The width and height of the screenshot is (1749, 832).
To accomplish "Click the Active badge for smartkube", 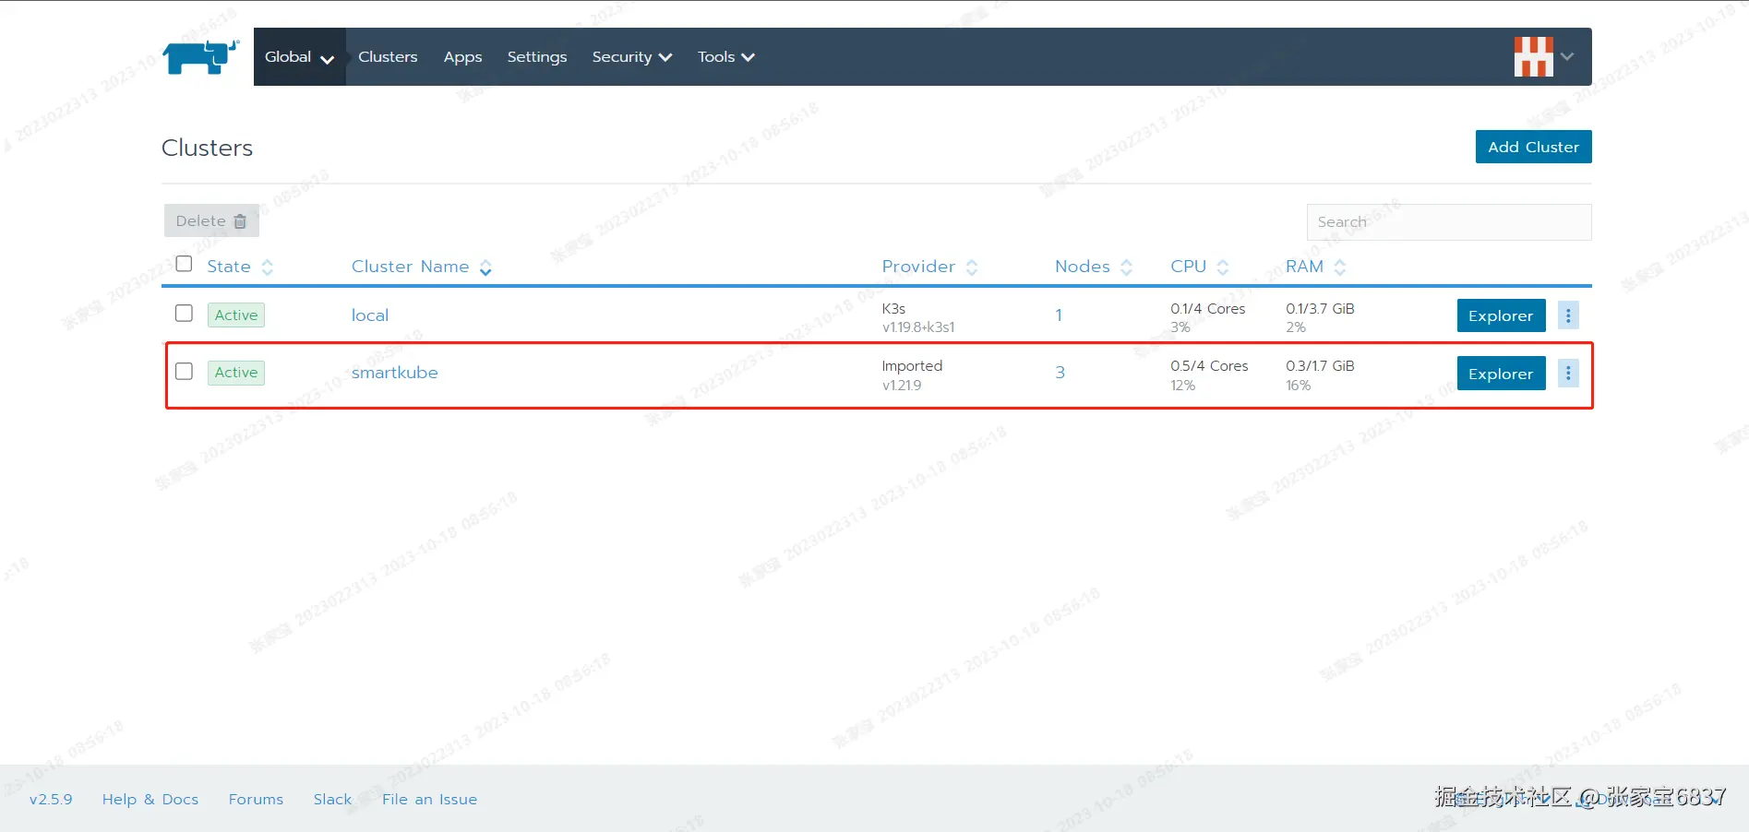I will point(236,373).
